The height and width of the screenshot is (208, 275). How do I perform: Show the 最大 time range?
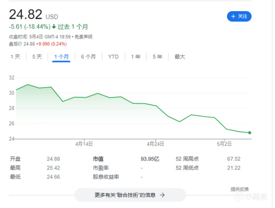pyautogui.click(x=180, y=57)
